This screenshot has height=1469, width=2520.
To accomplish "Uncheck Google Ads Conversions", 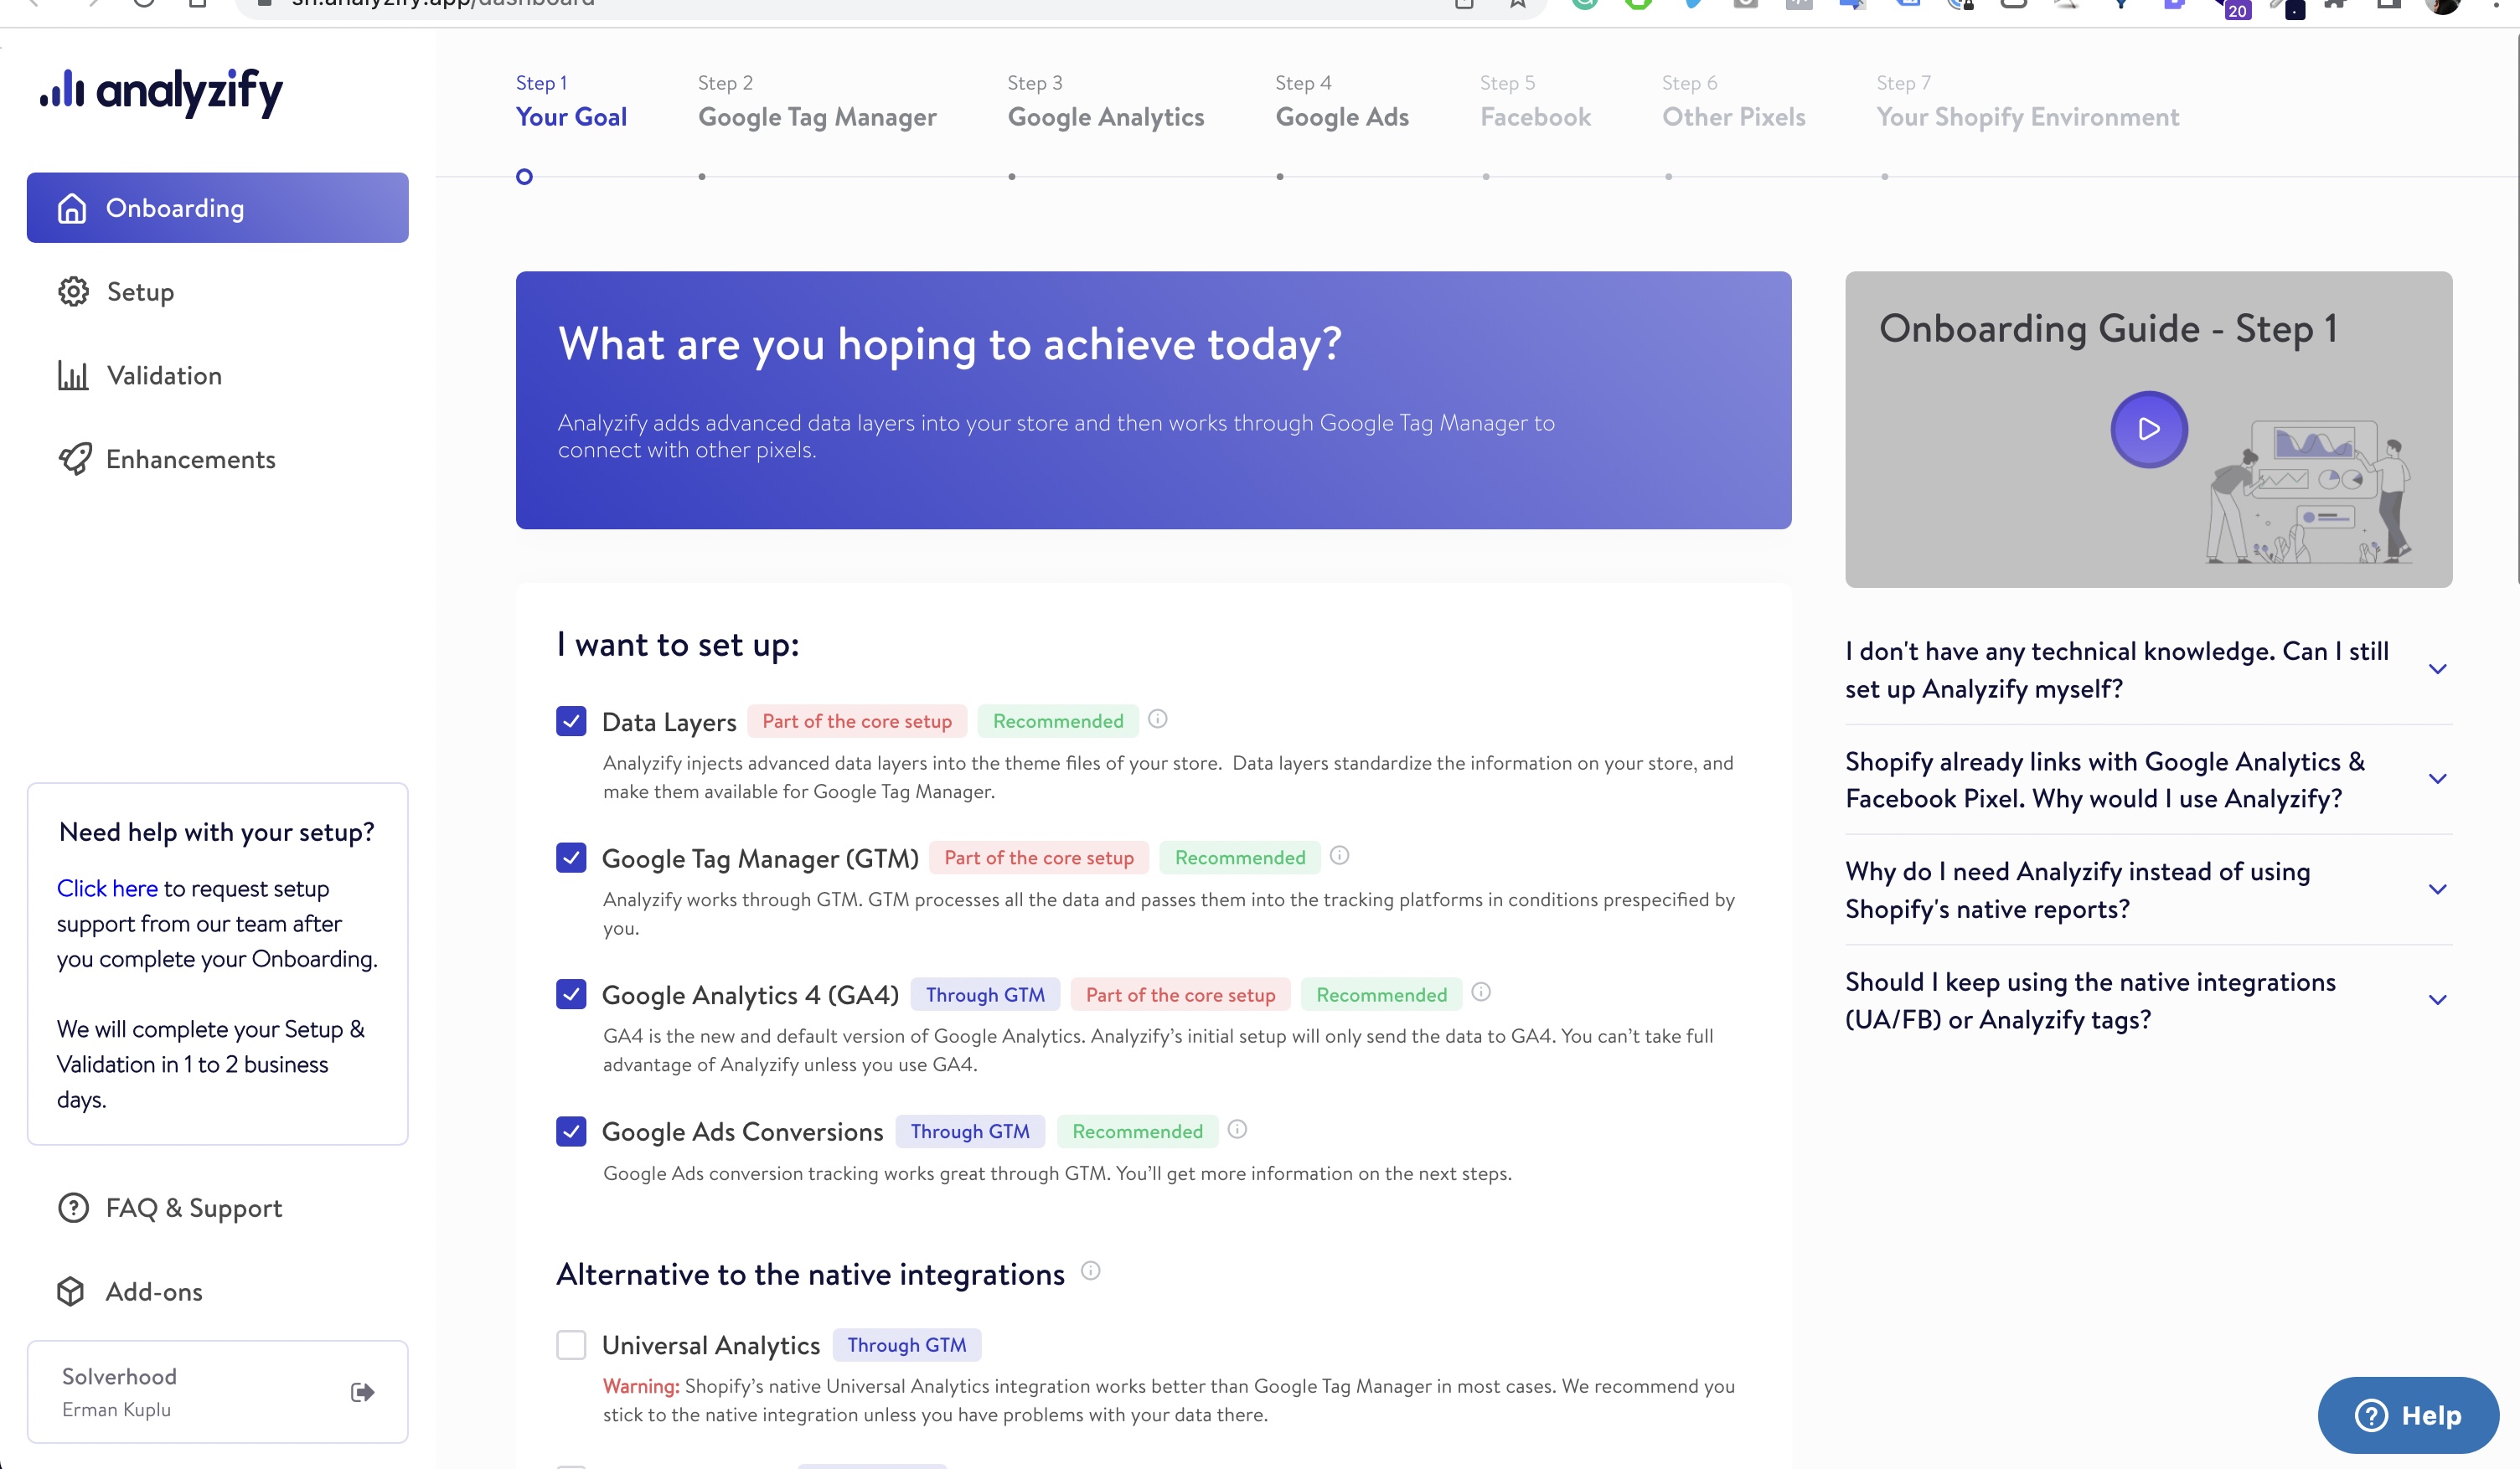I will click(x=571, y=1132).
